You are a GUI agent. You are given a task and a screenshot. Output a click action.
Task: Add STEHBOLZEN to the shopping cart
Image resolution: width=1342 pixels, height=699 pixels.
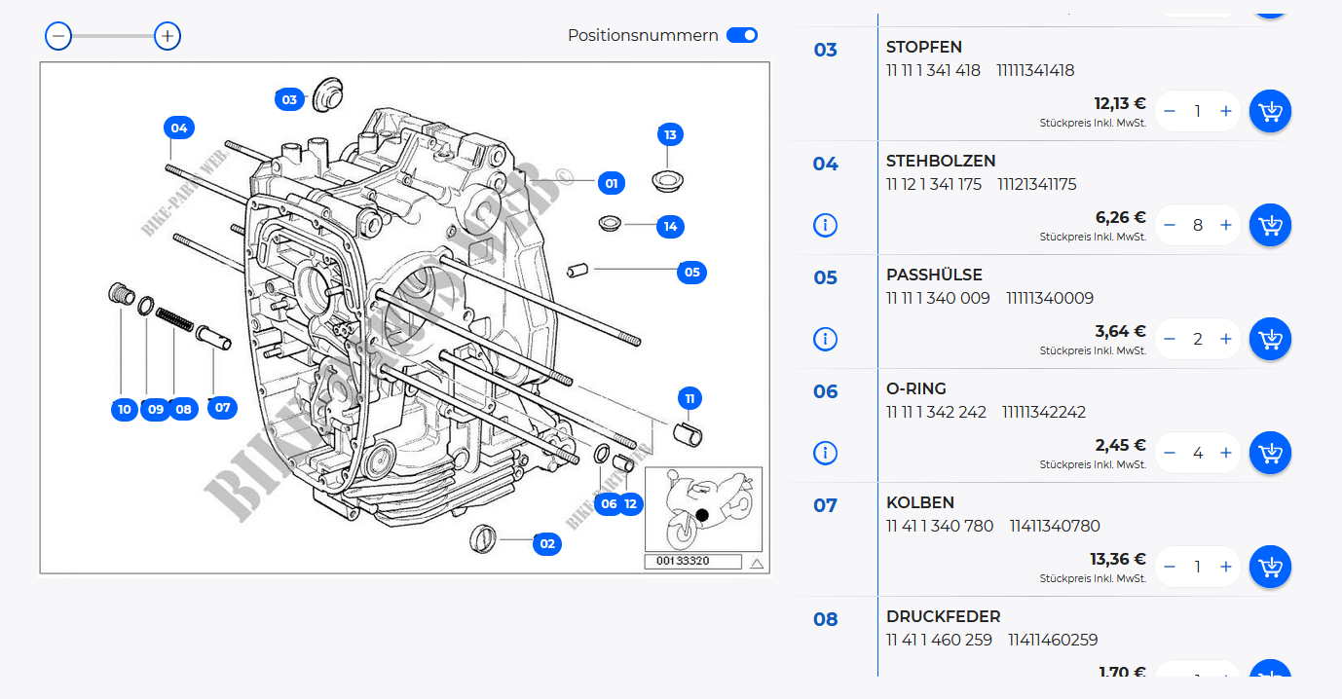click(1270, 225)
